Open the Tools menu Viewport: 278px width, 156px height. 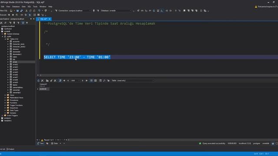click(x=35, y=6)
